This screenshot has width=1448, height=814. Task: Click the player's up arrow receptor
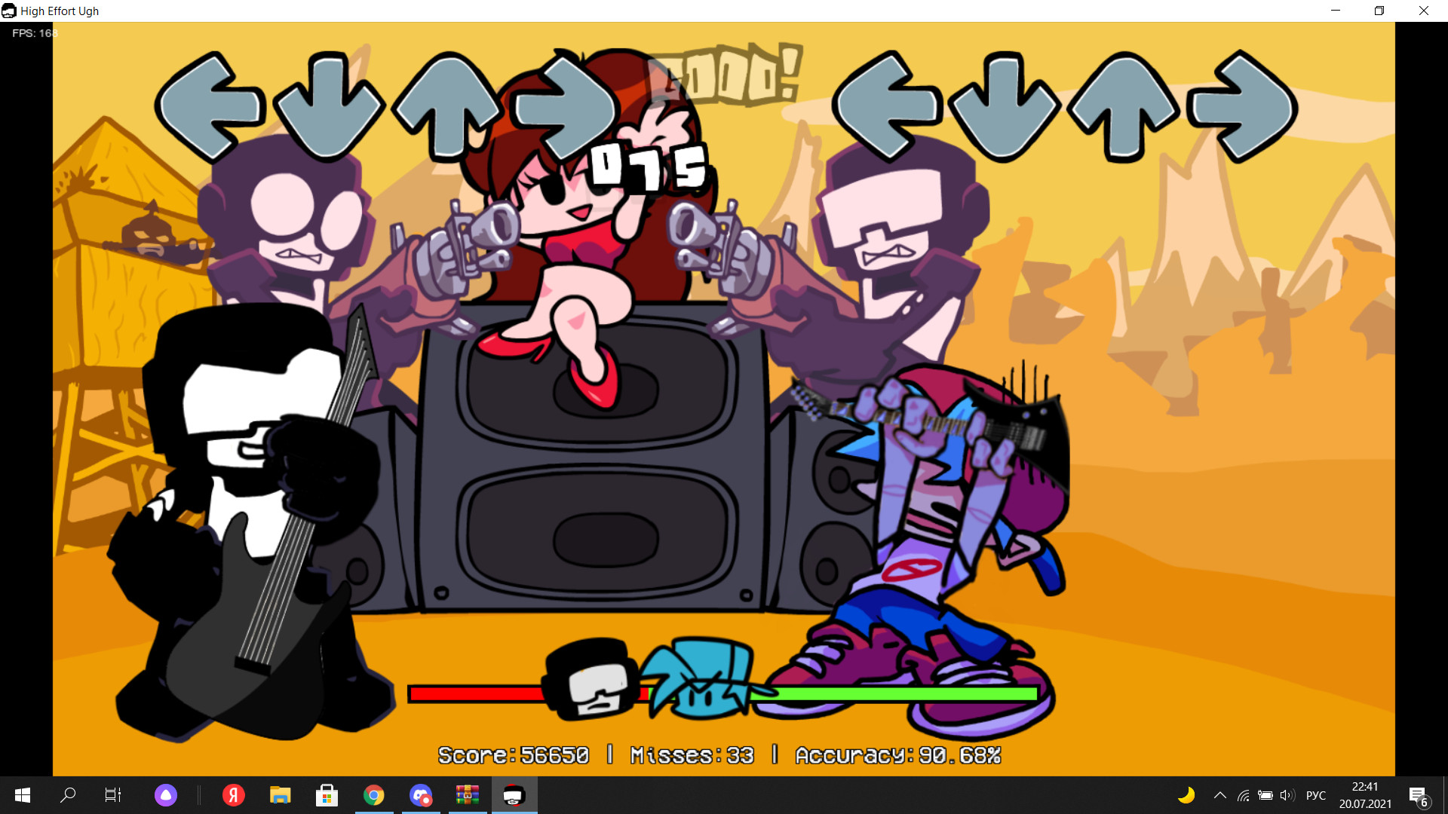[1124, 106]
